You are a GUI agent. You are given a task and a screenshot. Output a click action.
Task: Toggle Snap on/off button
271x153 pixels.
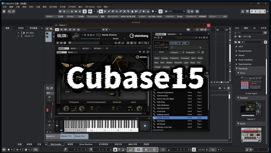160,11
